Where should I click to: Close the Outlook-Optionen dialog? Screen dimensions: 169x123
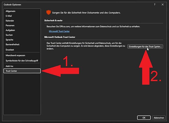[162, 5]
